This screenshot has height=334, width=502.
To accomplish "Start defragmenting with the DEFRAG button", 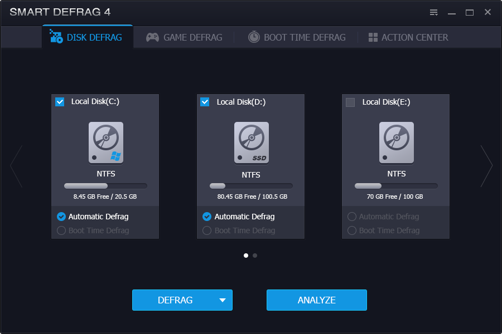I will point(175,300).
